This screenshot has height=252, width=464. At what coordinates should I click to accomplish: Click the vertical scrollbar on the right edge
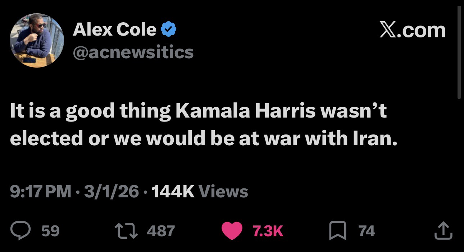459,54
